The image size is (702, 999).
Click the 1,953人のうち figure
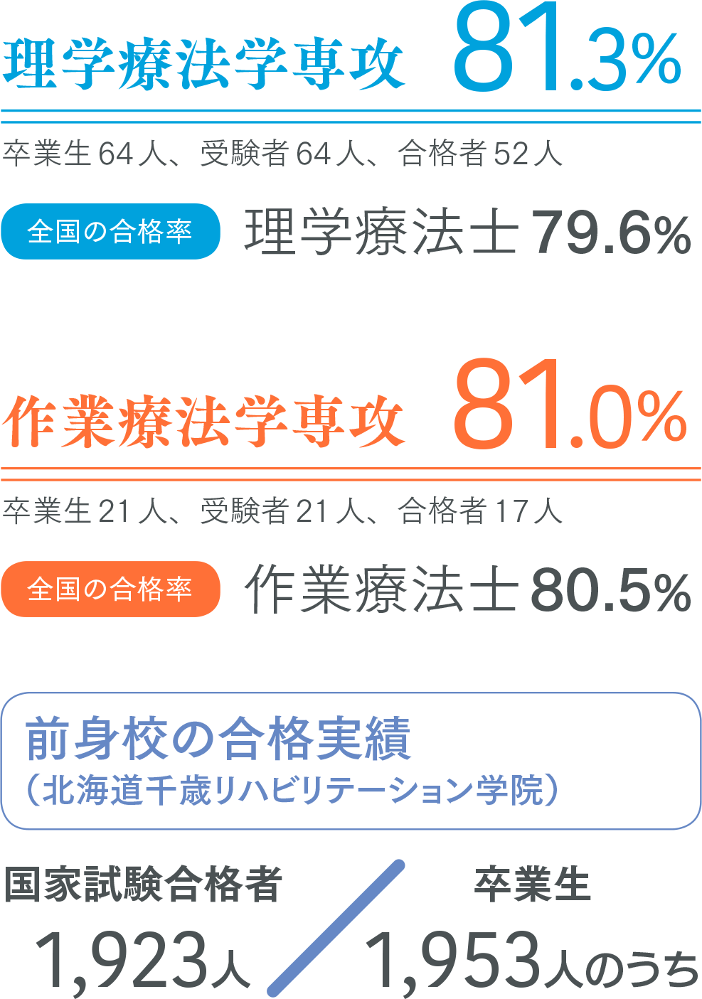[531, 961]
